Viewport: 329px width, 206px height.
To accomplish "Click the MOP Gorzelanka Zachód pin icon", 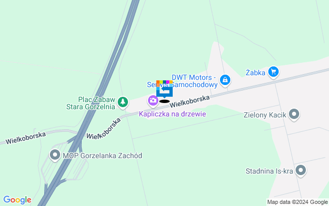I will coord(55,156).
